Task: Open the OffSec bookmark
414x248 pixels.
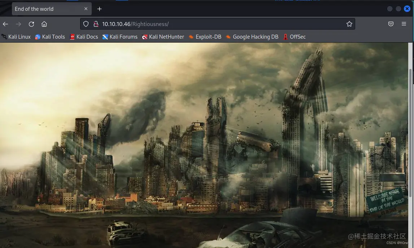Action: [295, 37]
